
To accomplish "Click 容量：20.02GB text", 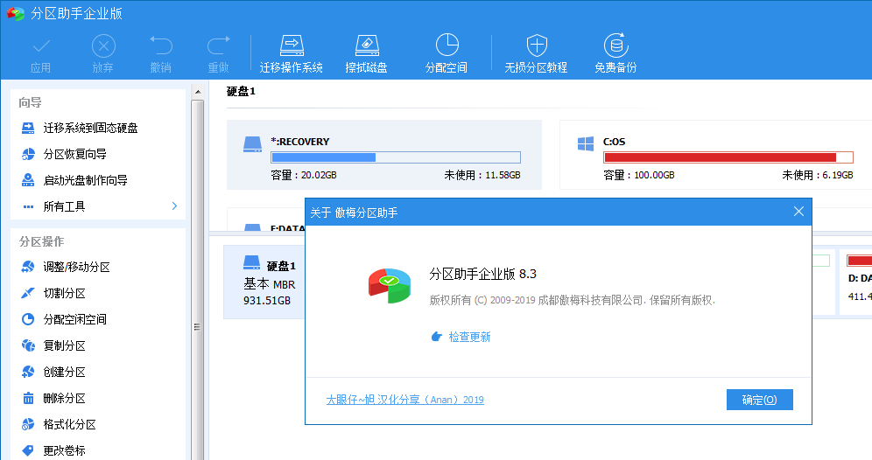I will pyautogui.click(x=304, y=175).
